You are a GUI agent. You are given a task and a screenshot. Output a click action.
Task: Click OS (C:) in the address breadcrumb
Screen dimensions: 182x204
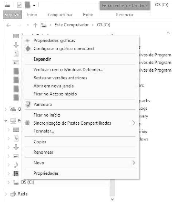click(x=103, y=25)
